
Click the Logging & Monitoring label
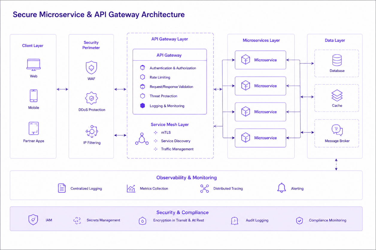click(167, 106)
